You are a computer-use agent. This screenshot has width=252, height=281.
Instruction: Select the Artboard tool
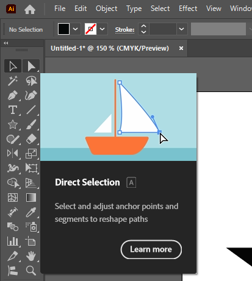(31, 241)
